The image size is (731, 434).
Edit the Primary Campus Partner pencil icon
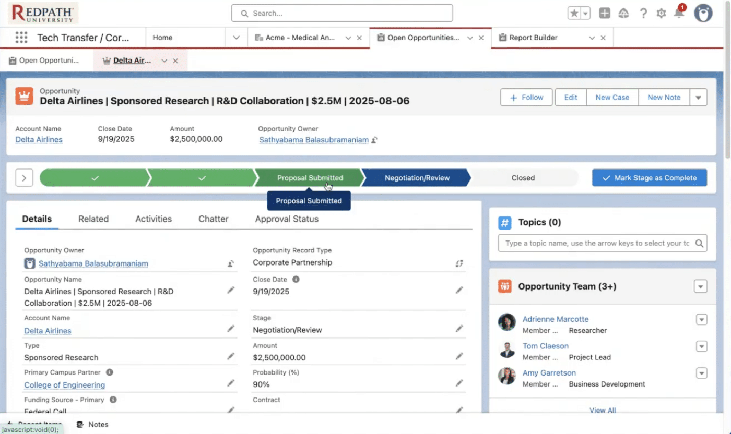point(231,383)
